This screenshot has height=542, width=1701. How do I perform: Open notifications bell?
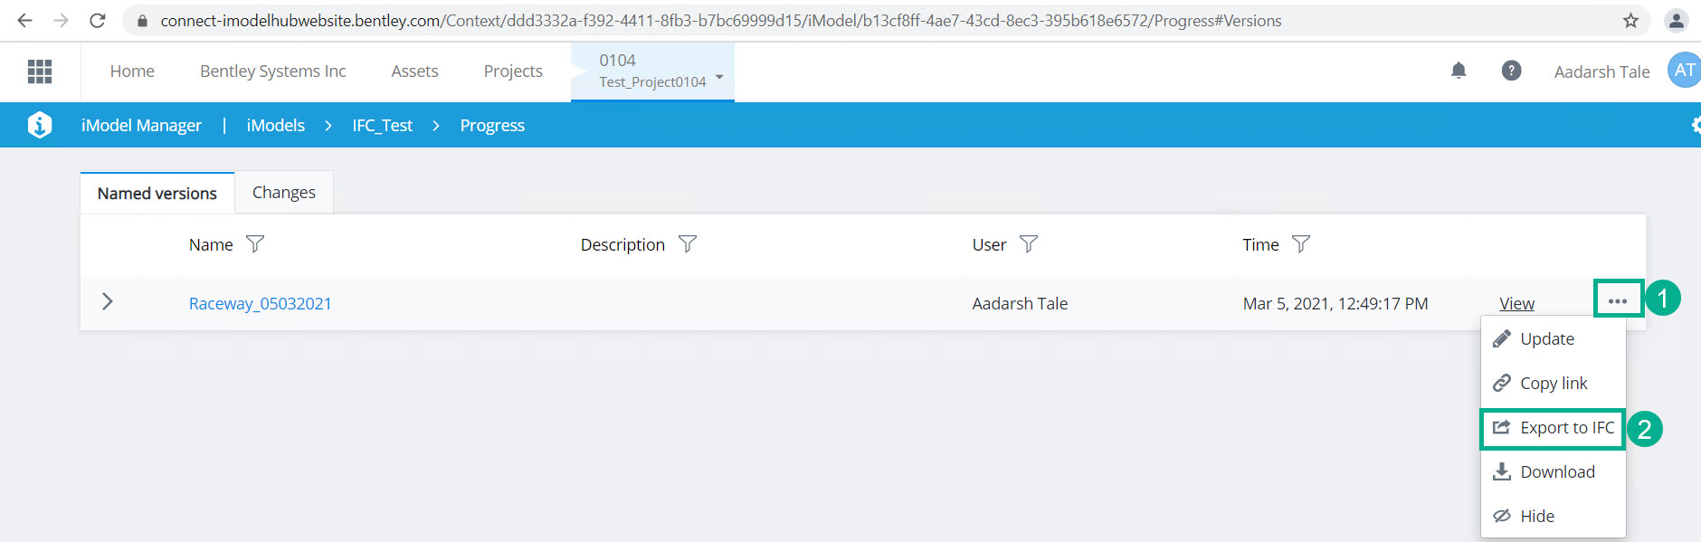[1459, 71]
